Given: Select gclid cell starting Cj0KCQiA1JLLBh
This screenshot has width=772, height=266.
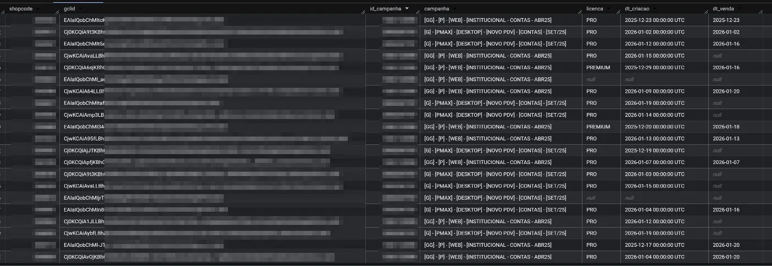Looking at the screenshot, I should [x=213, y=222].
